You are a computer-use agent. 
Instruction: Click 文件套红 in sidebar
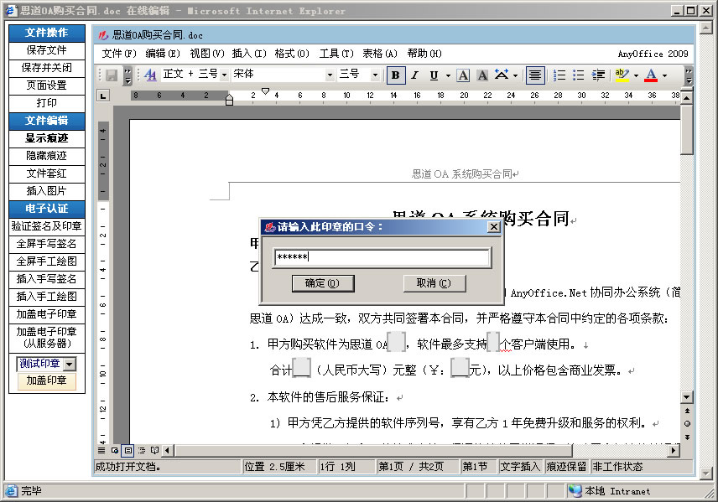47,173
